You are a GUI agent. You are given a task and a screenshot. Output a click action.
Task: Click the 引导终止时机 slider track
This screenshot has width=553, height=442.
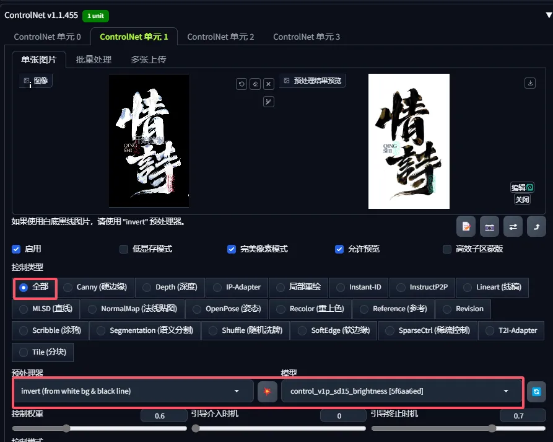(x=458, y=428)
